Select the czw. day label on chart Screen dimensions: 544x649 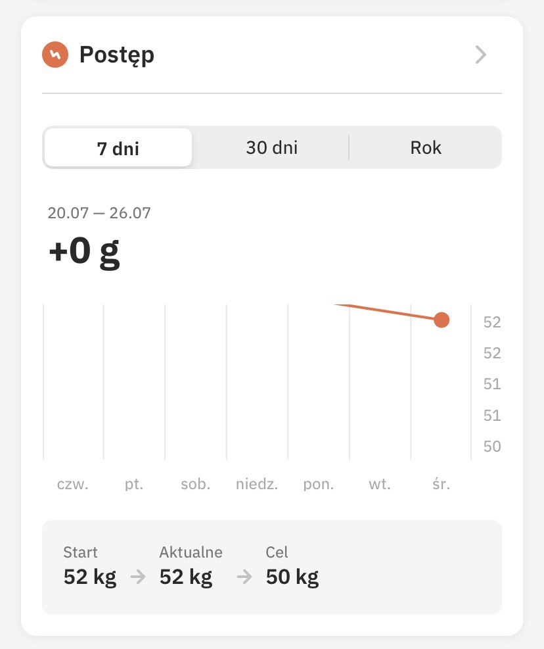(73, 484)
